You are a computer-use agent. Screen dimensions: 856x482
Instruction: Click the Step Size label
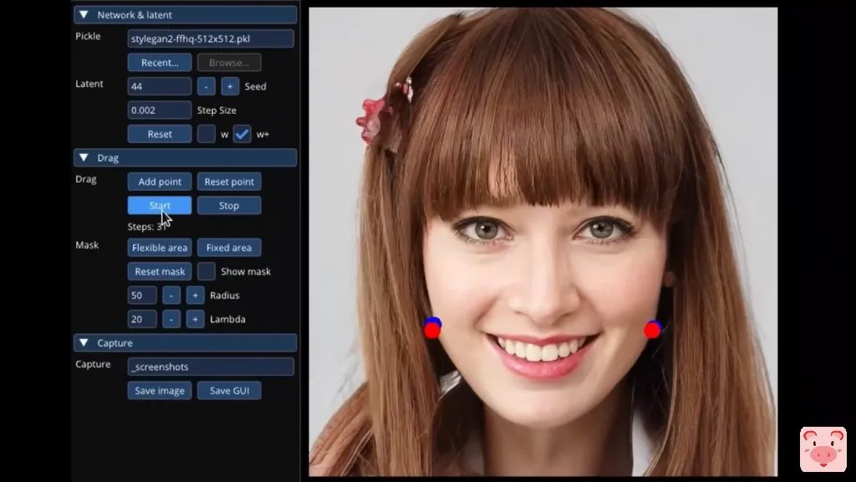tap(217, 110)
